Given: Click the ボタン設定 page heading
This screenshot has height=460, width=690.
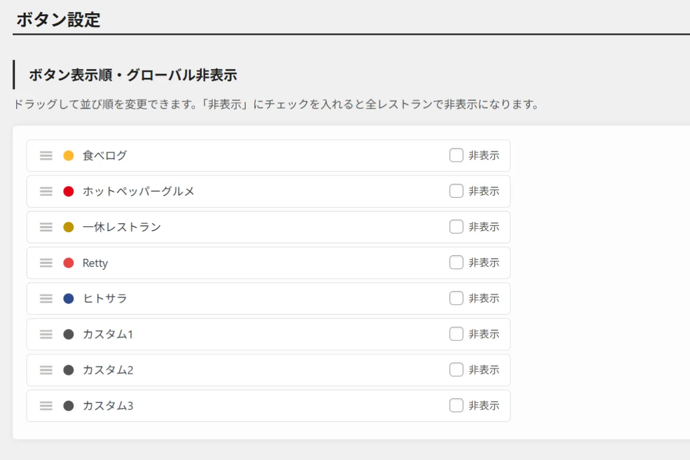Looking at the screenshot, I should click(x=58, y=20).
